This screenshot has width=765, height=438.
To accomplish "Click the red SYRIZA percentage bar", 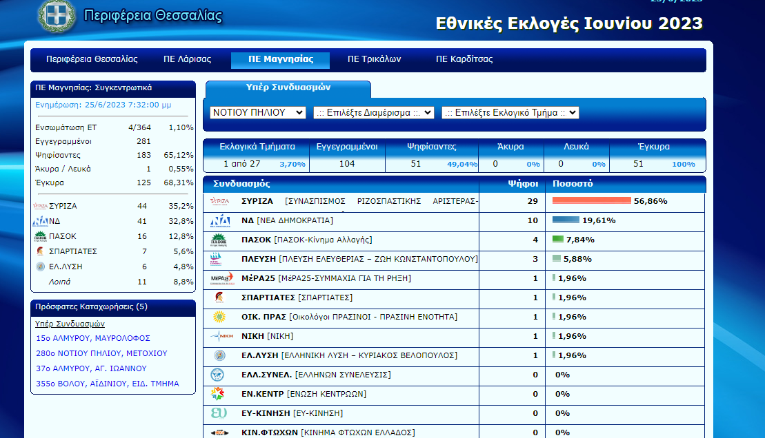I will [x=591, y=201].
